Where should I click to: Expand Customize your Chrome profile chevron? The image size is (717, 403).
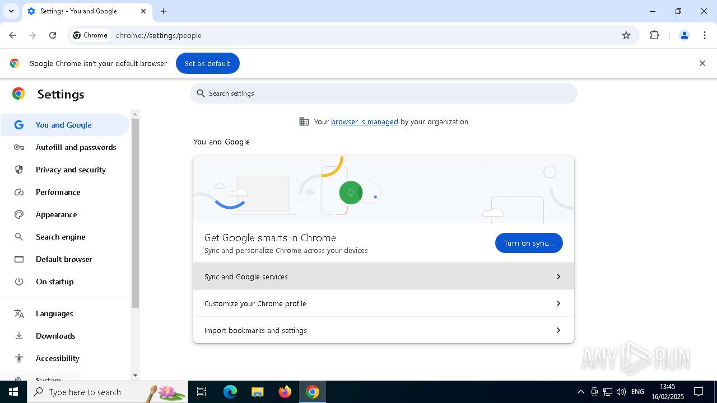pos(558,303)
